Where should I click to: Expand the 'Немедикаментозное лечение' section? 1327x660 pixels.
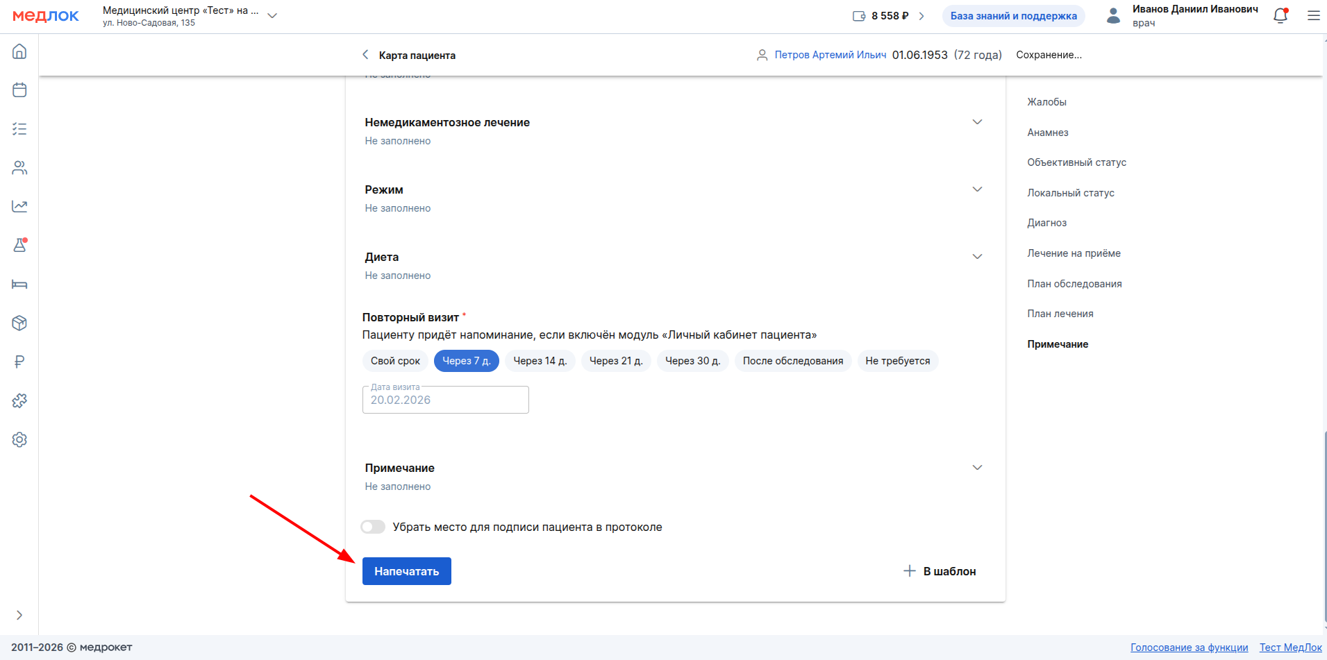pos(977,122)
